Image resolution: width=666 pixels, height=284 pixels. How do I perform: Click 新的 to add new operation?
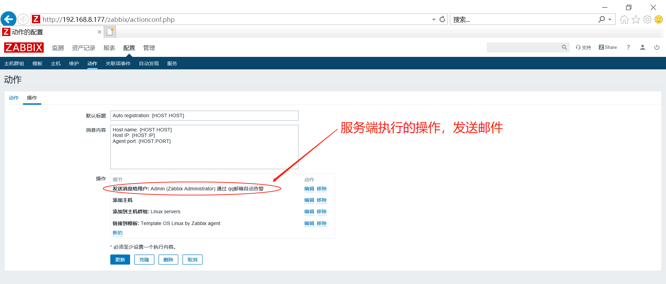click(x=118, y=233)
